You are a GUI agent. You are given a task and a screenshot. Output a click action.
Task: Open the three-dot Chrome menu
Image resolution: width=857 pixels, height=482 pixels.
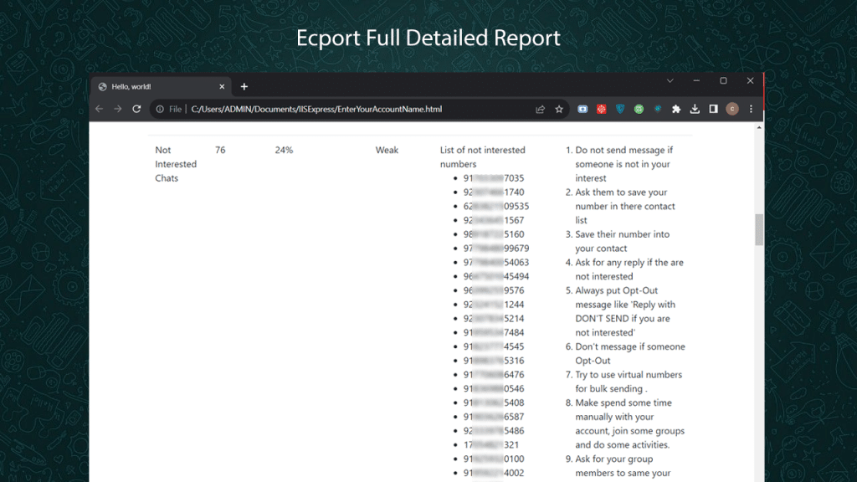tap(751, 109)
